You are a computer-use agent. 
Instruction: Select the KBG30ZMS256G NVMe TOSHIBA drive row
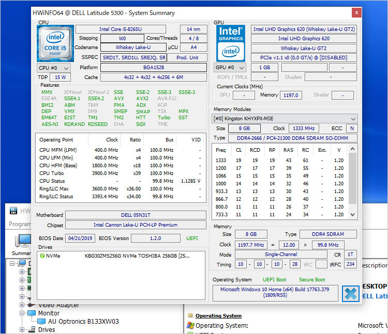tap(121, 256)
